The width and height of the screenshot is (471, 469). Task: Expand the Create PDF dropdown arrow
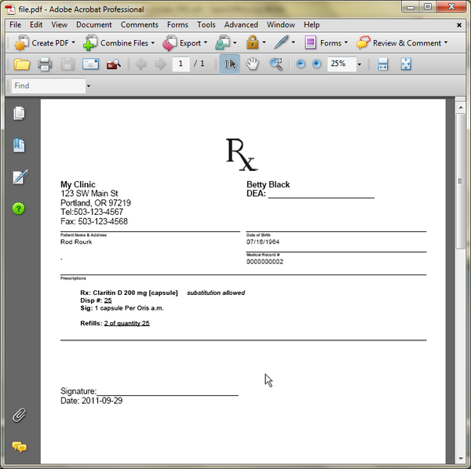pos(73,43)
